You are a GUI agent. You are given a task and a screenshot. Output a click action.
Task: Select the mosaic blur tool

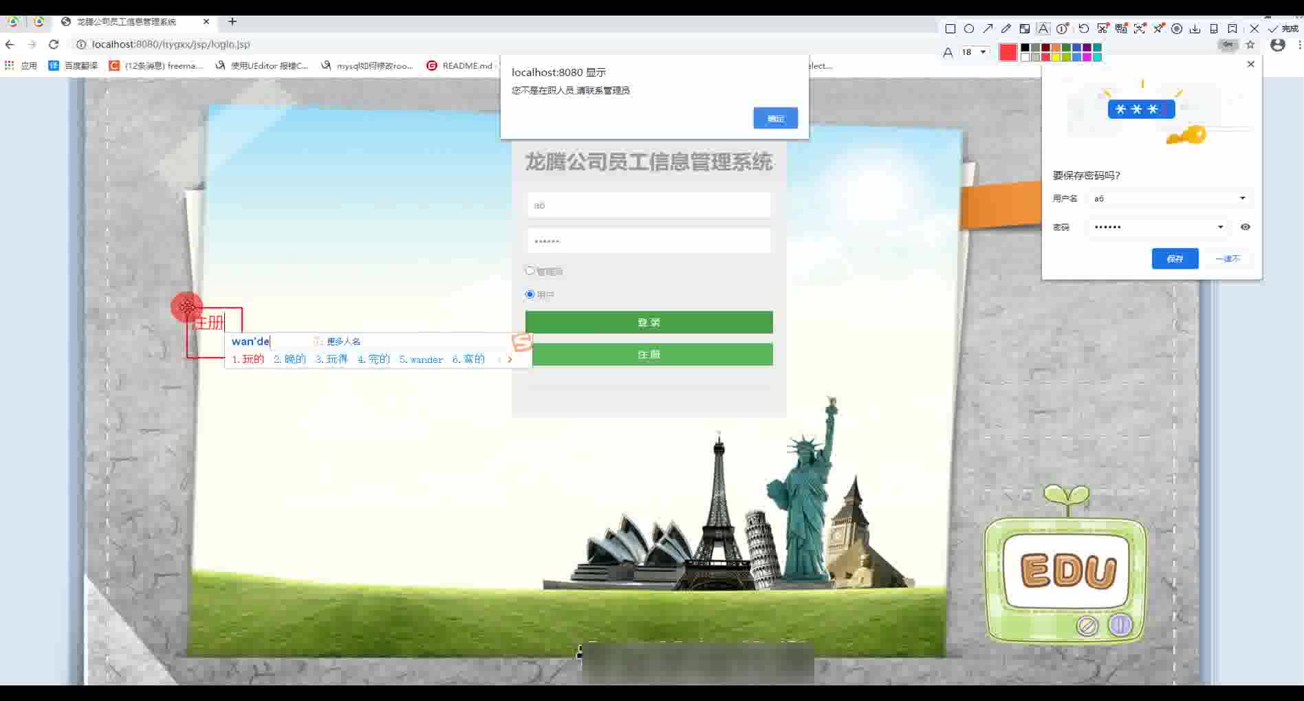pyautogui.click(x=1025, y=29)
